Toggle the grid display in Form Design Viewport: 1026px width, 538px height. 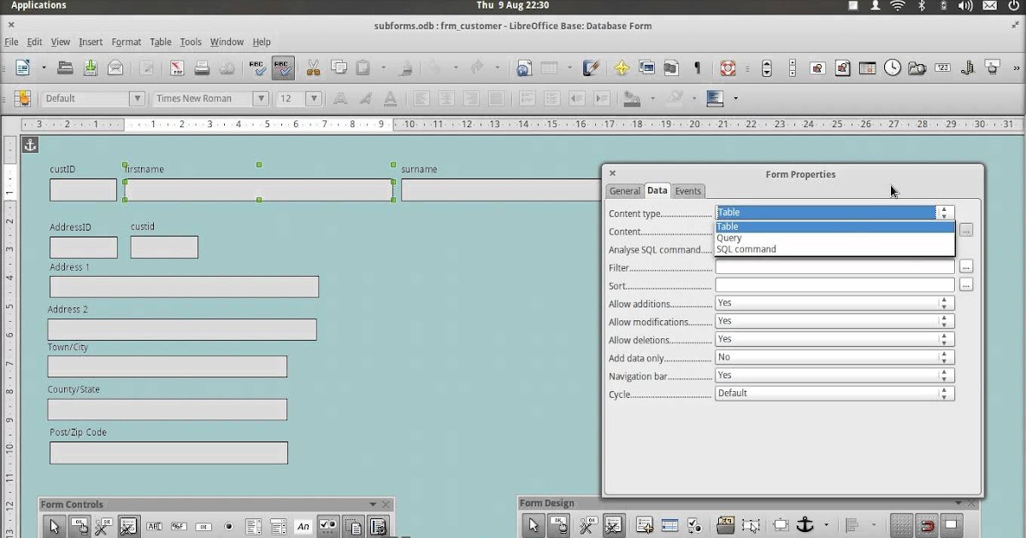(x=901, y=525)
